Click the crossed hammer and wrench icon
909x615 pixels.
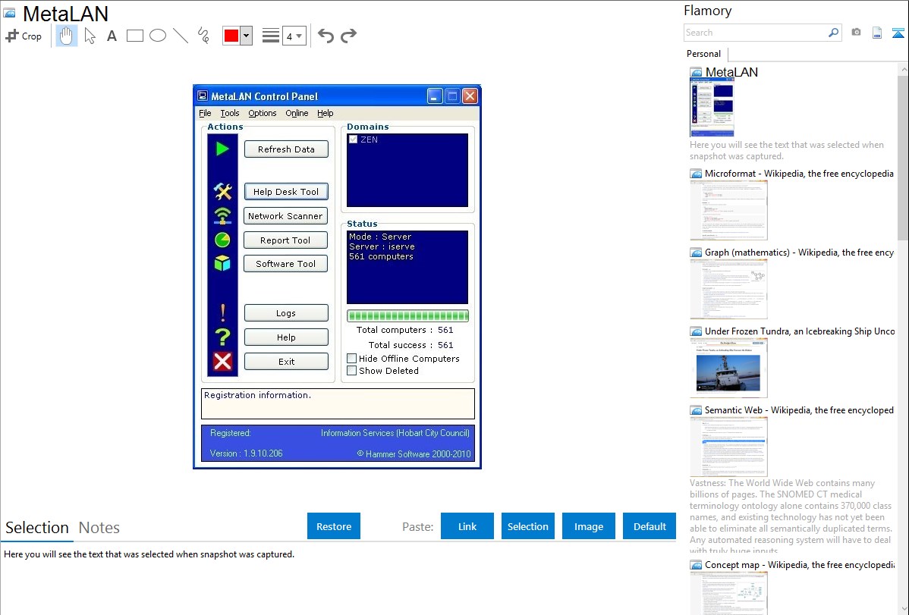coord(222,191)
